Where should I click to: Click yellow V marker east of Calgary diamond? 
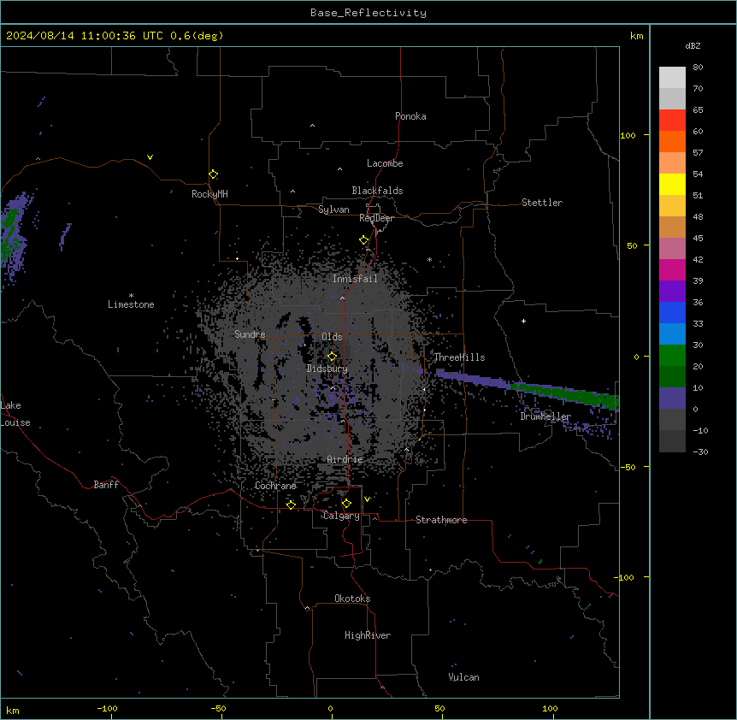click(367, 499)
